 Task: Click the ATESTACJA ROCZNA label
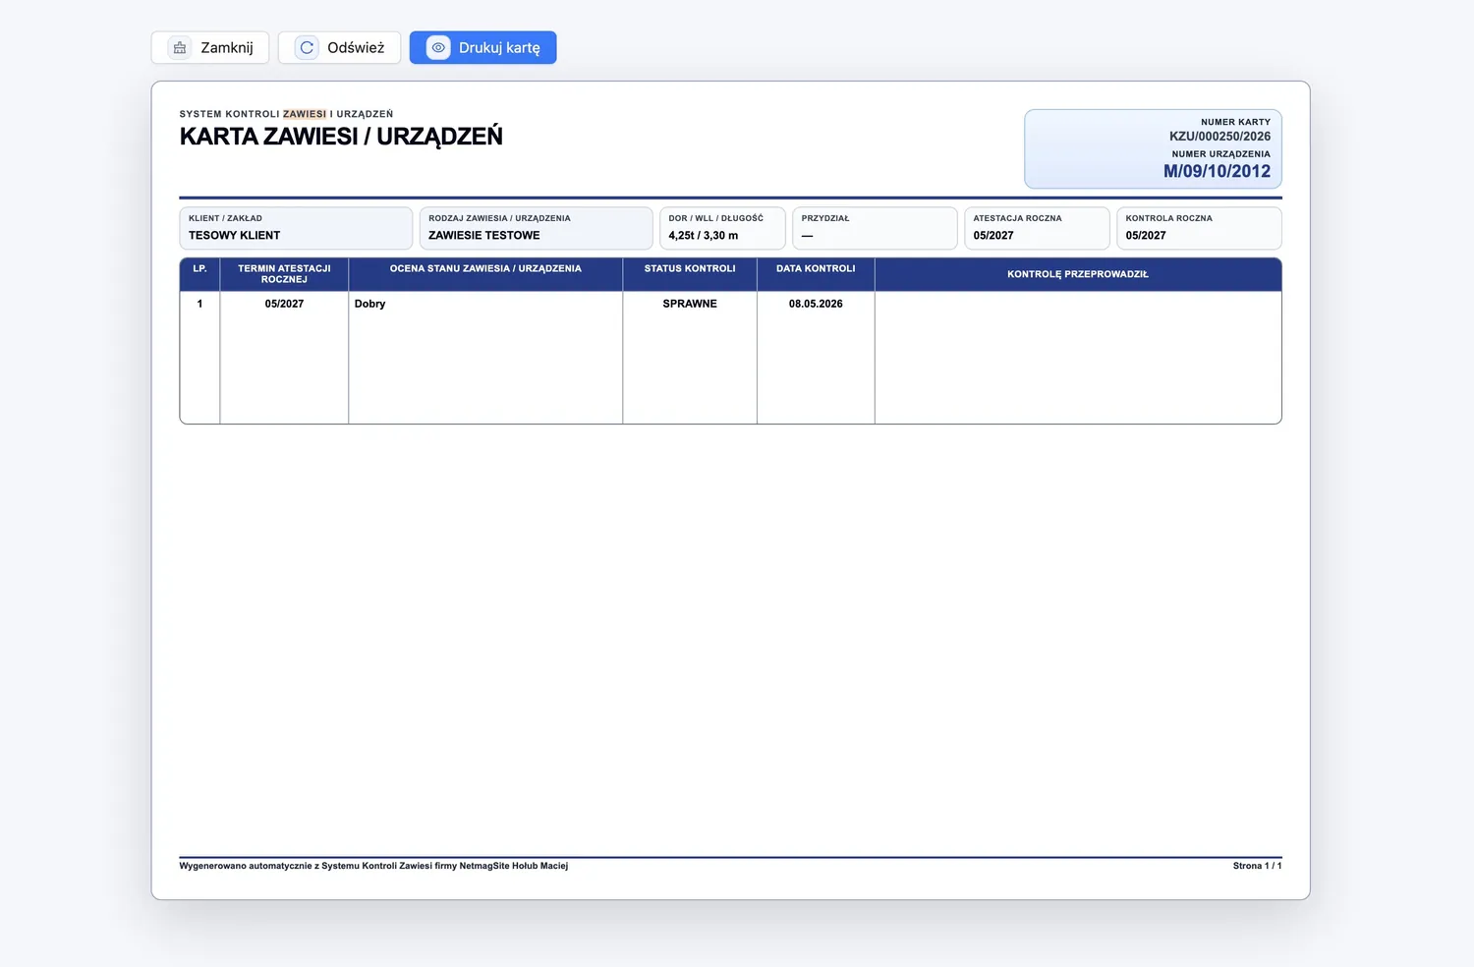coord(1017,218)
